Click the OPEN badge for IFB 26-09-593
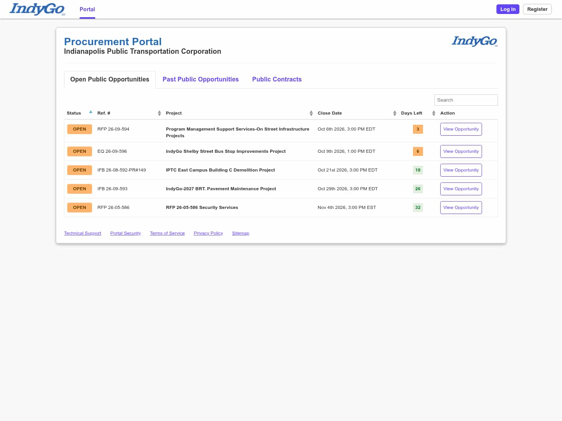This screenshot has width=562, height=421. tap(80, 189)
